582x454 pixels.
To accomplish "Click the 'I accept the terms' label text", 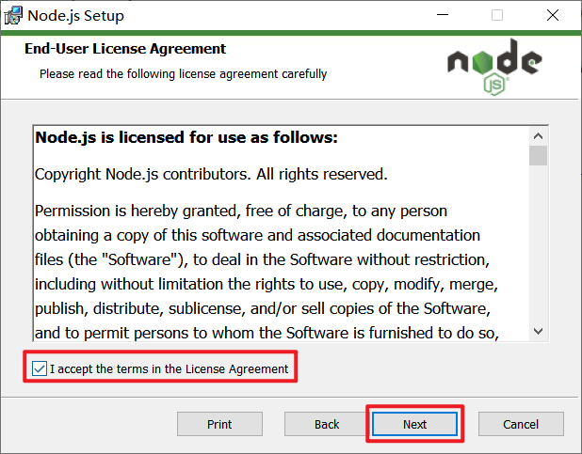I will [169, 369].
